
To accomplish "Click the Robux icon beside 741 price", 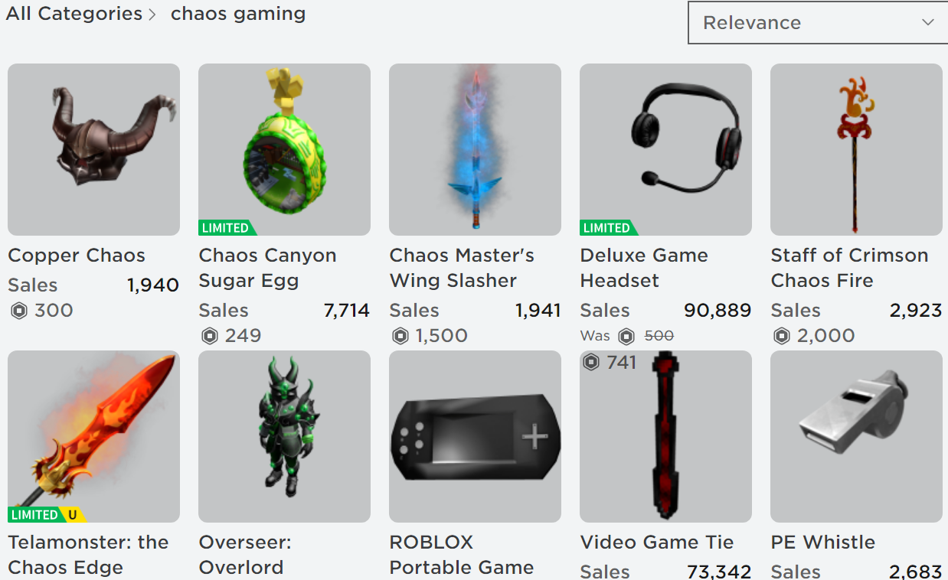I will 591,362.
